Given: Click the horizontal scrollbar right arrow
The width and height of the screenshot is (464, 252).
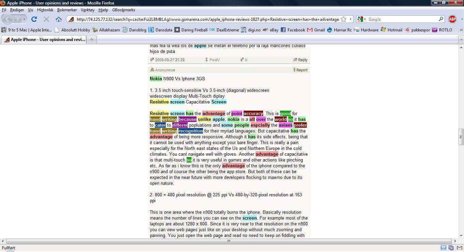Looking at the screenshot, I should click(455, 241).
